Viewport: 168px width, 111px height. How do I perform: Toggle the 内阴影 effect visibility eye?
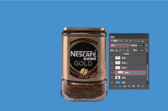coord(121,54)
